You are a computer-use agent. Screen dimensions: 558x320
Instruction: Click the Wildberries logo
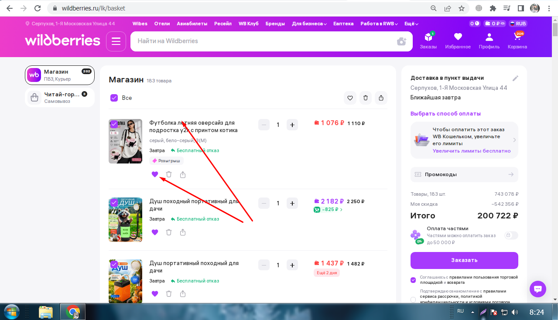pos(63,41)
